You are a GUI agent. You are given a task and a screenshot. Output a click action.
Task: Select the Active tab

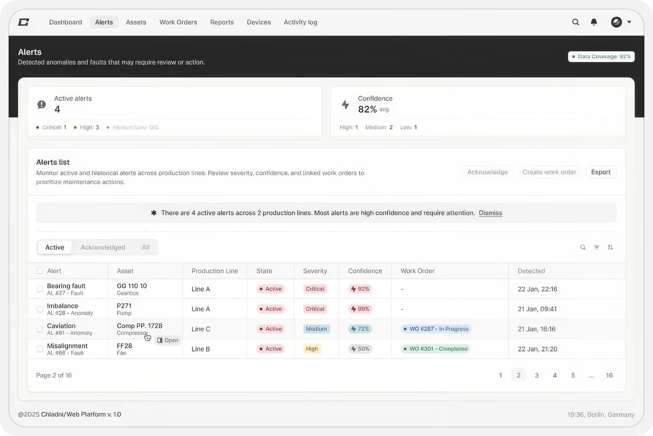(55, 247)
